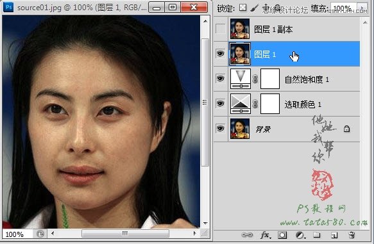Screen dimensions: 374x244
Task: Click the horizontal scrollbar thumb
Action: (125, 234)
